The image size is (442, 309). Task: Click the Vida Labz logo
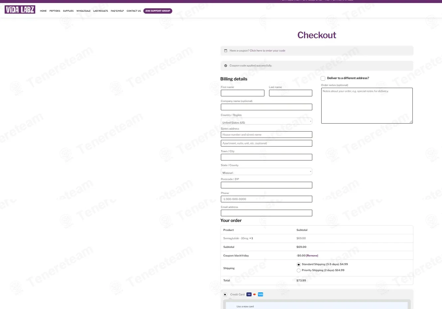tap(20, 9)
